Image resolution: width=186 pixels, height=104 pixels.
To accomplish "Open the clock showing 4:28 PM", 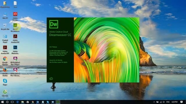I will (174, 102).
